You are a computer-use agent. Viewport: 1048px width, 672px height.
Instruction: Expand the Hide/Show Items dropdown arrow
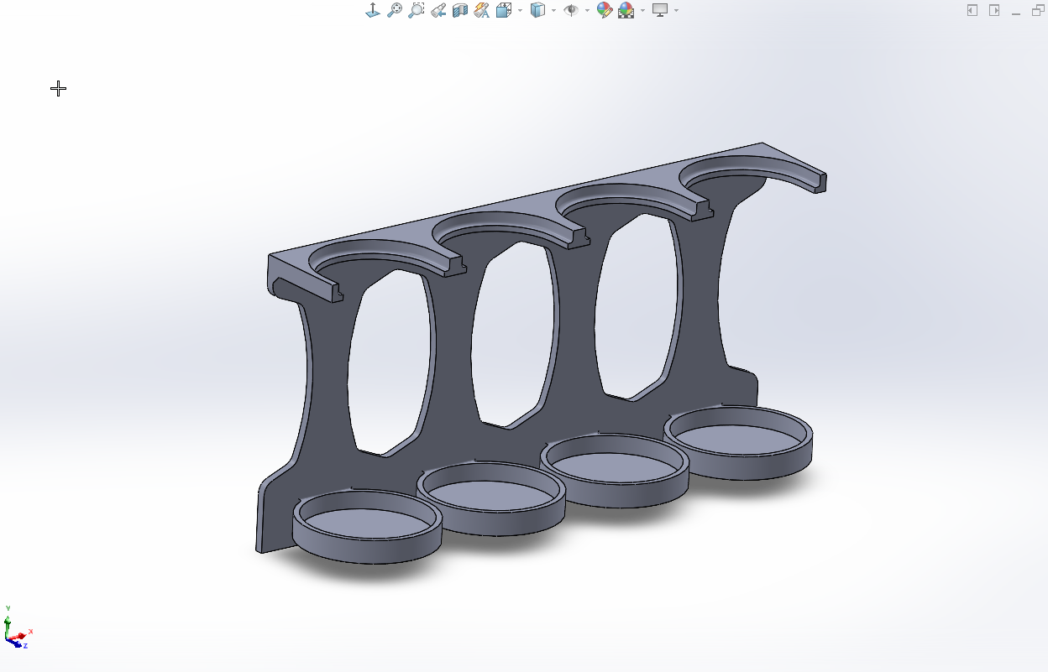click(587, 11)
